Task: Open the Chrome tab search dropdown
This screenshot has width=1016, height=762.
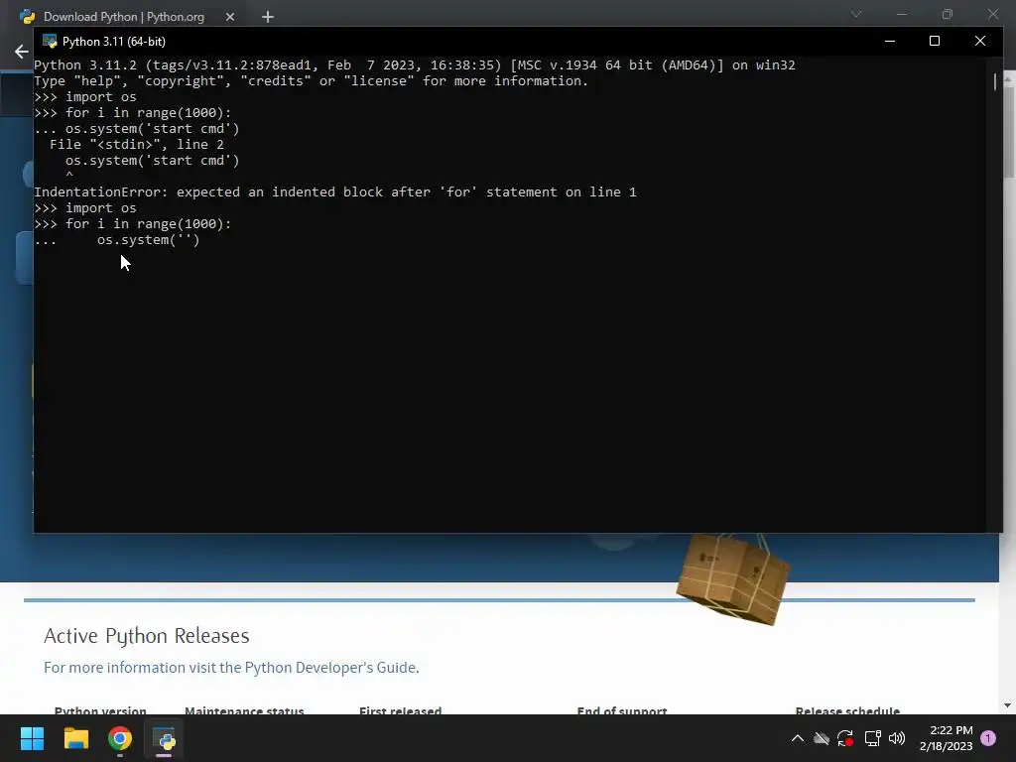Action: click(x=856, y=14)
